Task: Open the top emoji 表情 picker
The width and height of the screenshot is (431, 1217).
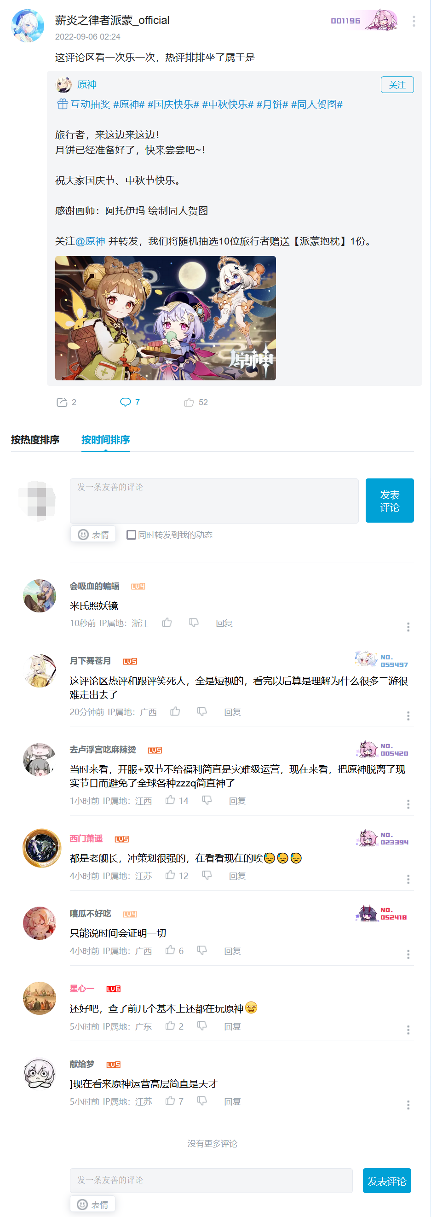Action: (x=93, y=534)
